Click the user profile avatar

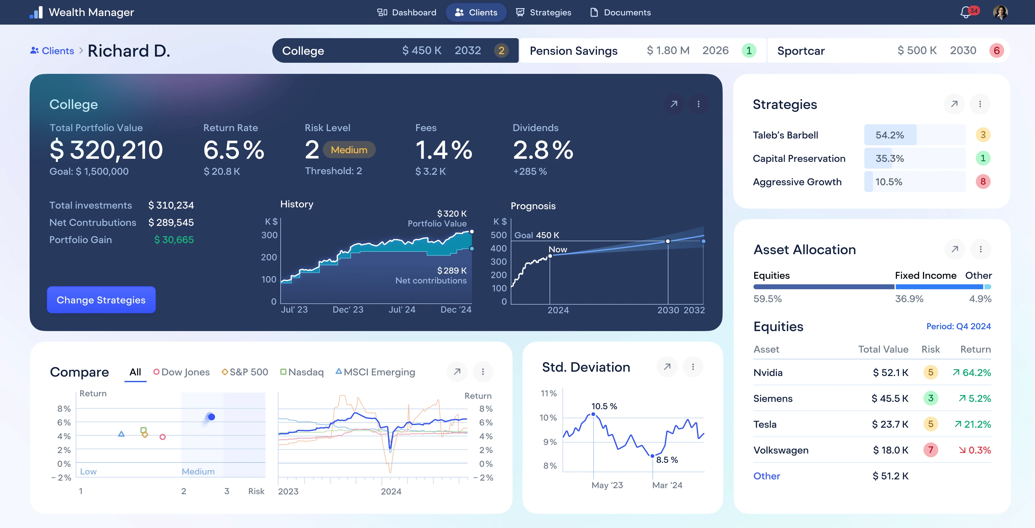pyautogui.click(x=1000, y=12)
